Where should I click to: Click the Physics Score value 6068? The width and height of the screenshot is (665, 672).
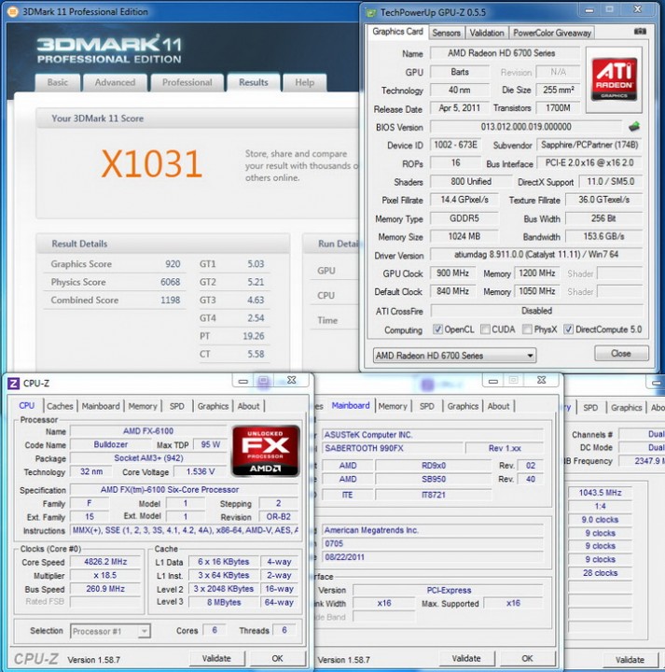point(171,282)
